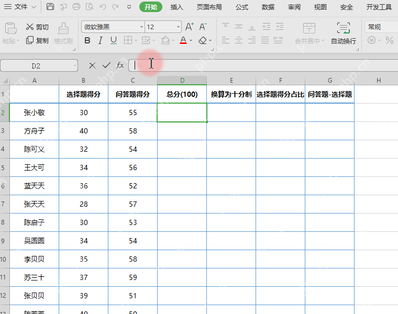Toggle Bold formatting
The image size is (398, 314).
(x=87, y=40)
